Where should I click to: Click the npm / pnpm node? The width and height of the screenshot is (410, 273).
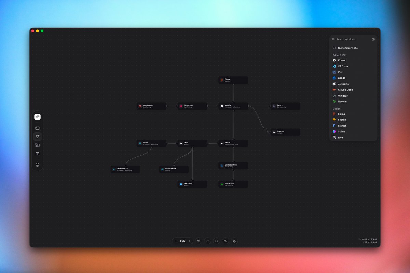(x=151, y=106)
